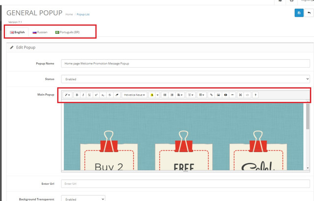Open the line height dropdown
The width and height of the screenshot is (314, 201).
pos(190,95)
